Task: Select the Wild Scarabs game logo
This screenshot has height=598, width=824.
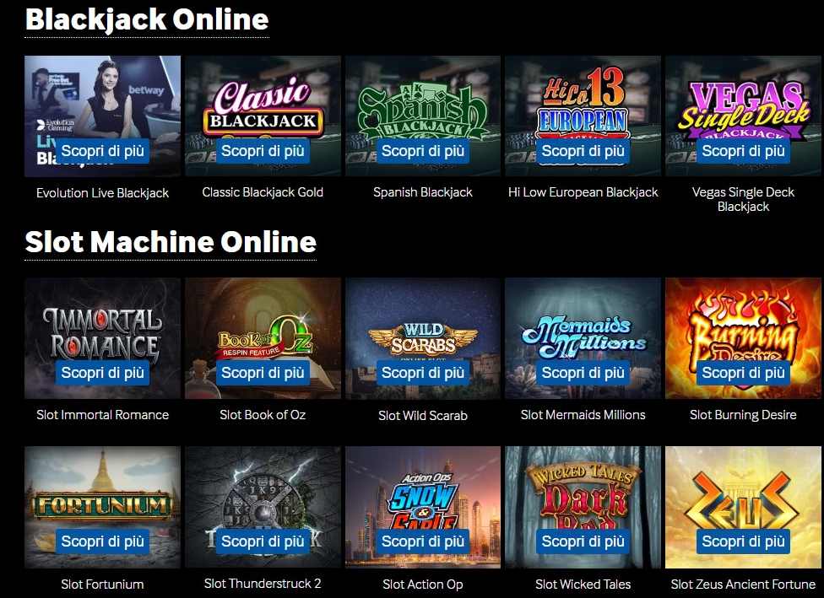Action: click(423, 338)
